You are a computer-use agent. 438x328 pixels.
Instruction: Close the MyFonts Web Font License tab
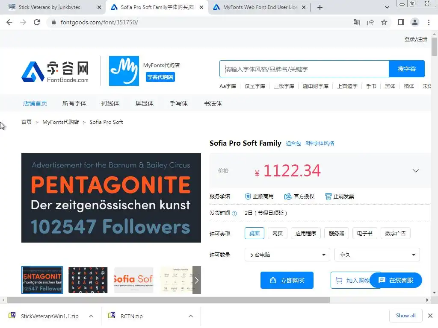[304, 7]
